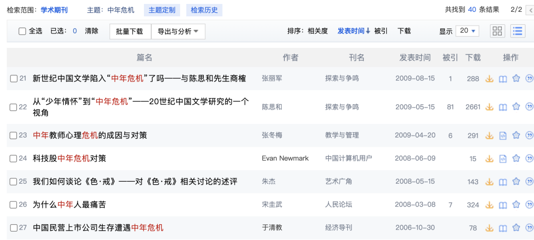
Task: Open journal 人民论坛
Action: (339, 205)
